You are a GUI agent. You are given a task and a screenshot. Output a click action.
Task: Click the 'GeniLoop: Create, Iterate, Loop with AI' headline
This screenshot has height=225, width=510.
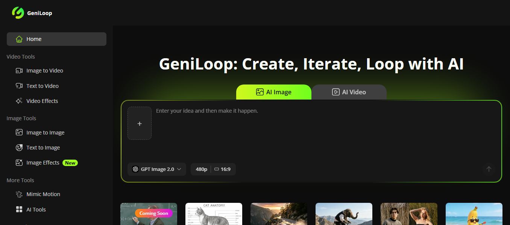pyautogui.click(x=311, y=64)
